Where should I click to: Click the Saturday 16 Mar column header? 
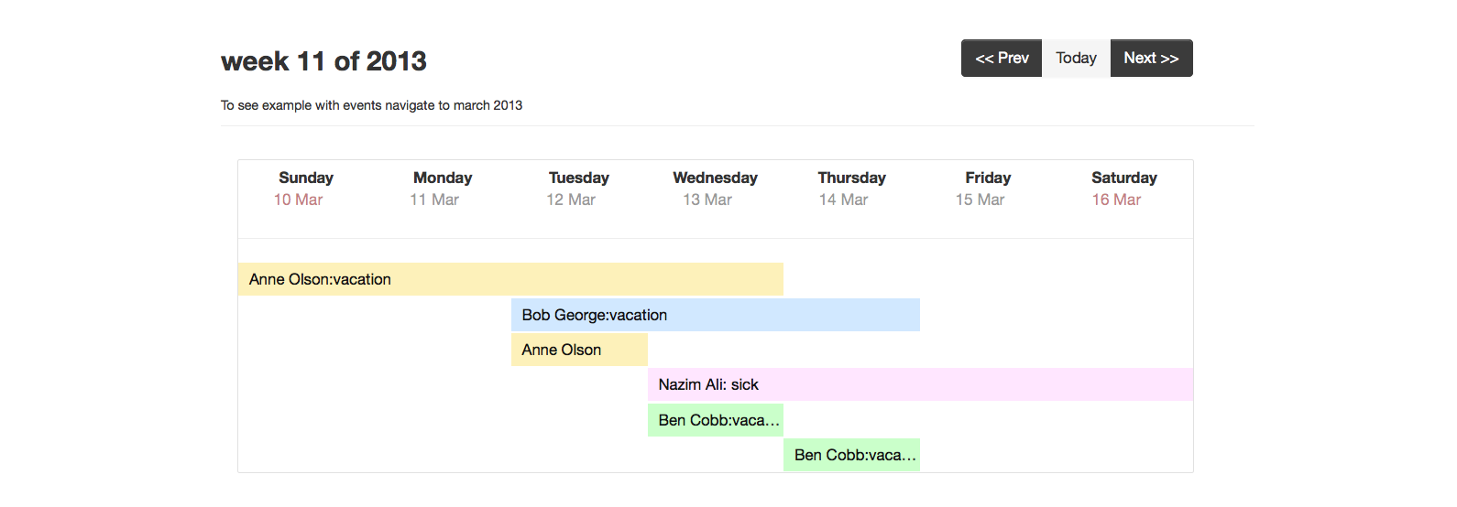1124,189
